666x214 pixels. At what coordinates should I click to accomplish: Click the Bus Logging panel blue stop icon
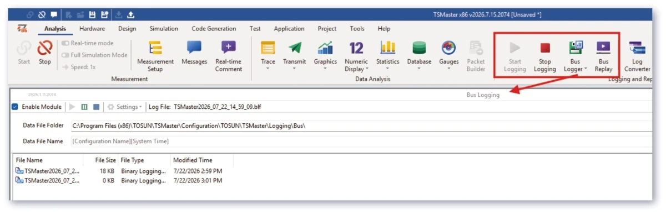96,107
